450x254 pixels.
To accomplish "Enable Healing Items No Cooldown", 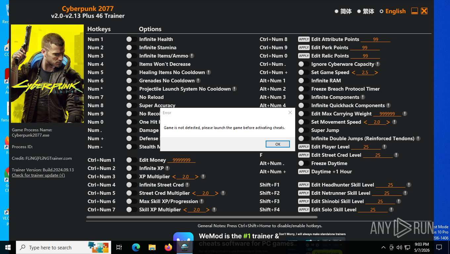I will pyautogui.click(x=132, y=72).
